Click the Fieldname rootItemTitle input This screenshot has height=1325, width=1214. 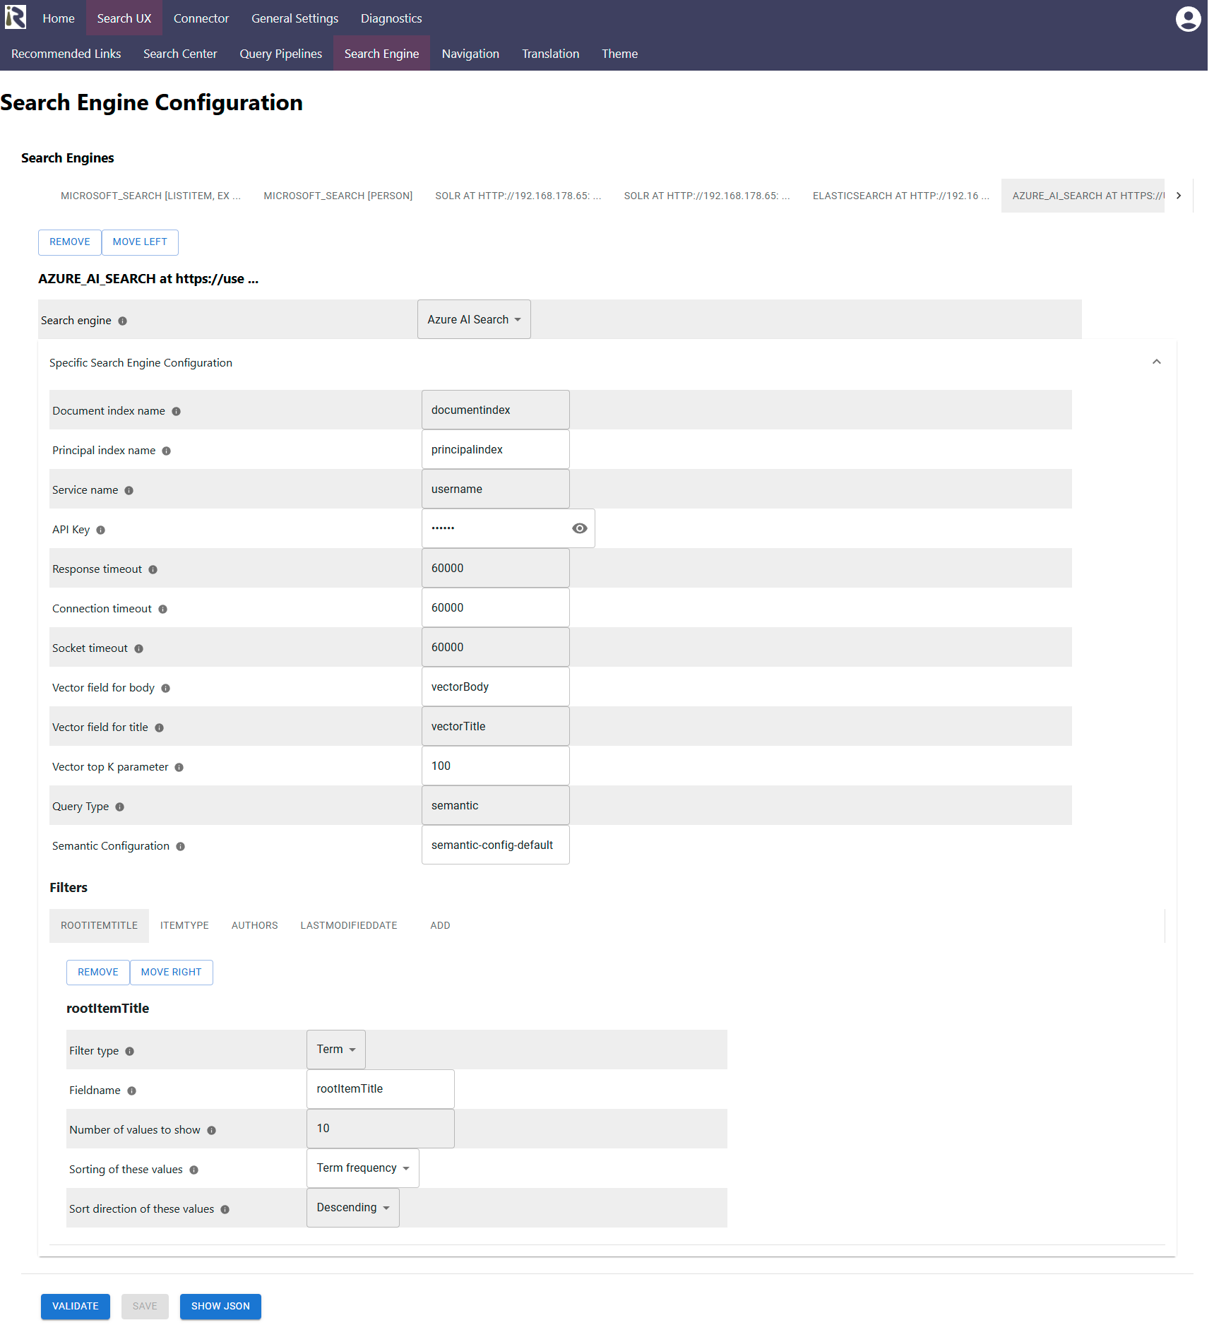tap(381, 1089)
